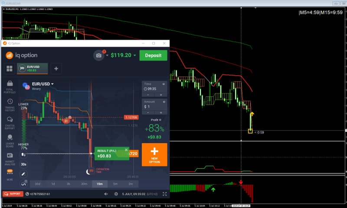The width and height of the screenshot is (347, 208).
Task: Open the More sidebar menu
Action: 10,175
